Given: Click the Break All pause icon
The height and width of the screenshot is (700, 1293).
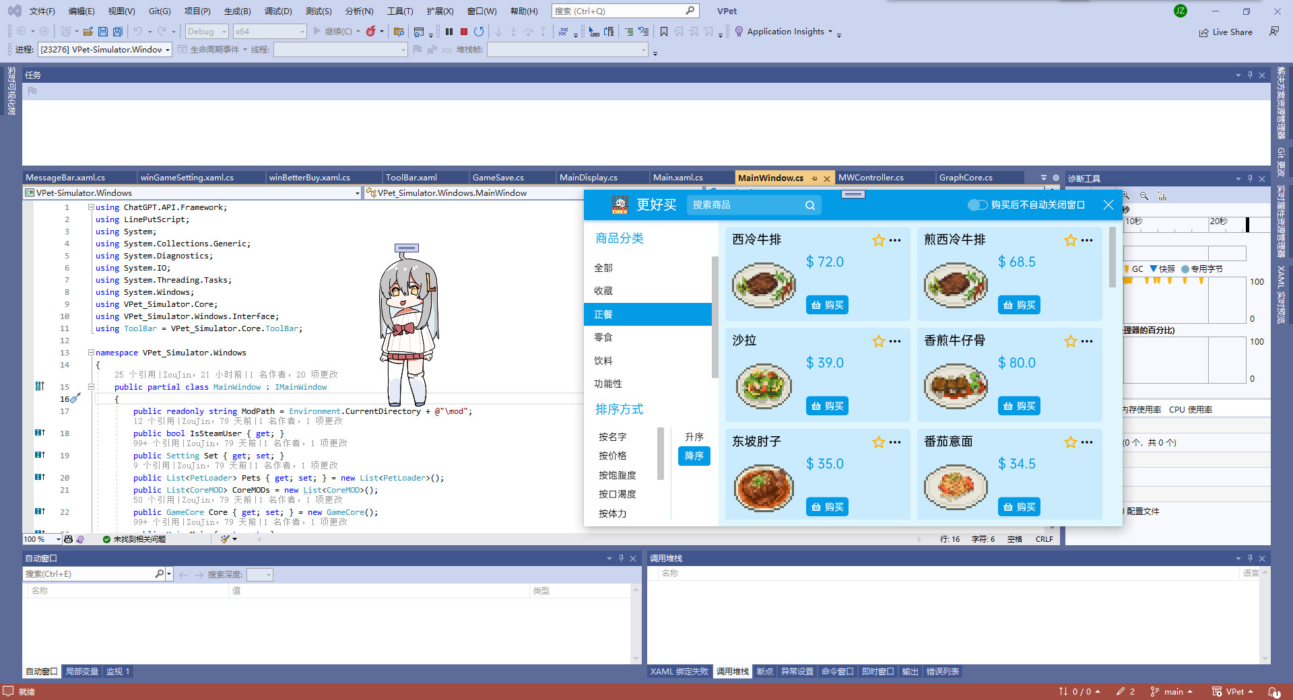Looking at the screenshot, I should 449,32.
